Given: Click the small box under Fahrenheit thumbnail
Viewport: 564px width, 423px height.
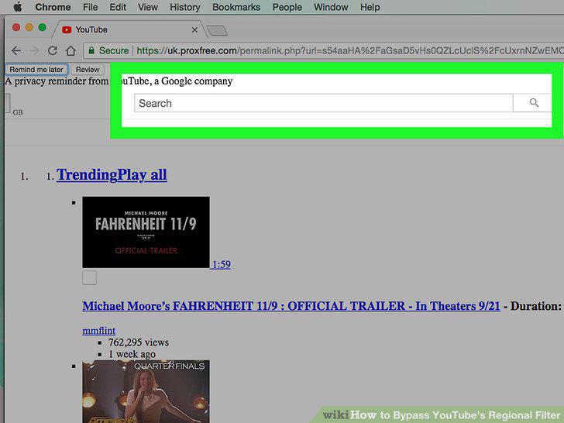Looking at the screenshot, I should click(x=89, y=277).
